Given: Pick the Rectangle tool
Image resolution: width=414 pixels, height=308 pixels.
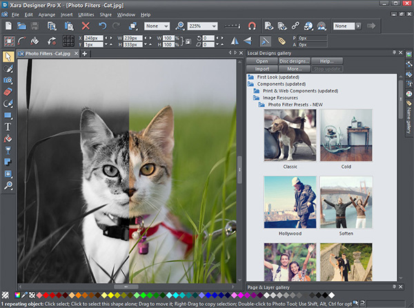Looking at the screenshot, I should coord(8,115).
